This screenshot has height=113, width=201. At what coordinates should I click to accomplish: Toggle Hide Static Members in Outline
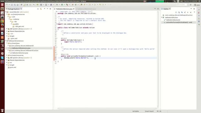pos(185,12)
